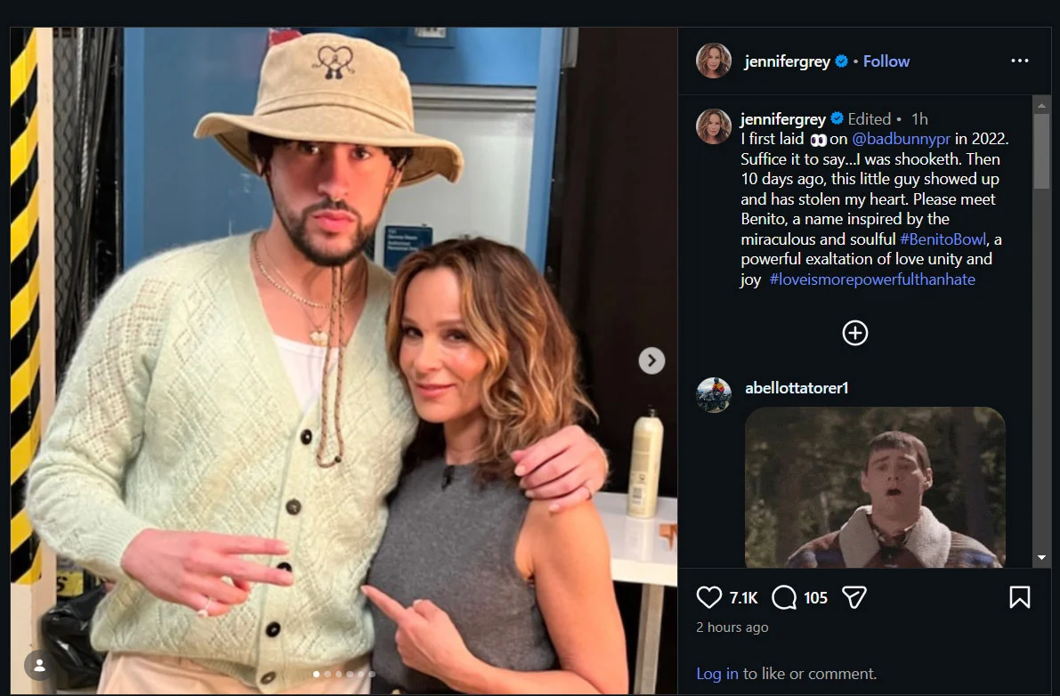Open post options via the three-dot icon
The width and height of the screenshot is (1060, 696).
[x=1019, y=59]
